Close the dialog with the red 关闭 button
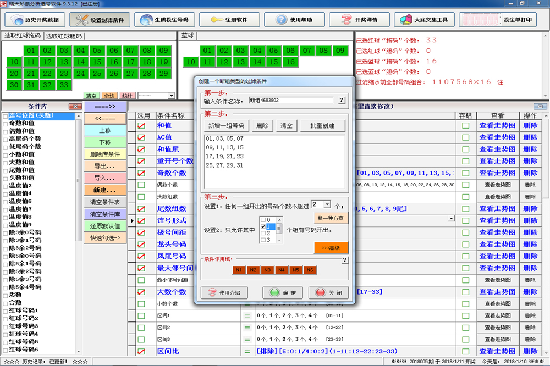This screenshot has width=550, height=366. (329, 292)
